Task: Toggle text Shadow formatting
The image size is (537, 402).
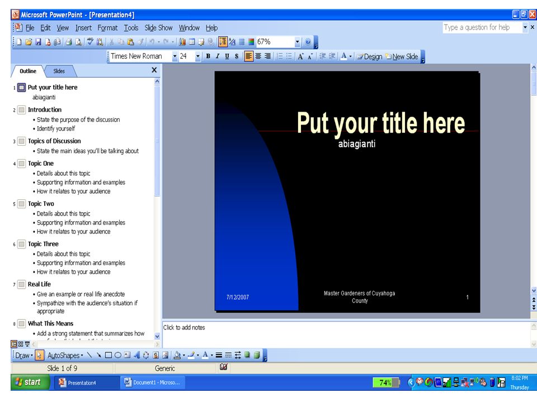Action: click(236, 56)
